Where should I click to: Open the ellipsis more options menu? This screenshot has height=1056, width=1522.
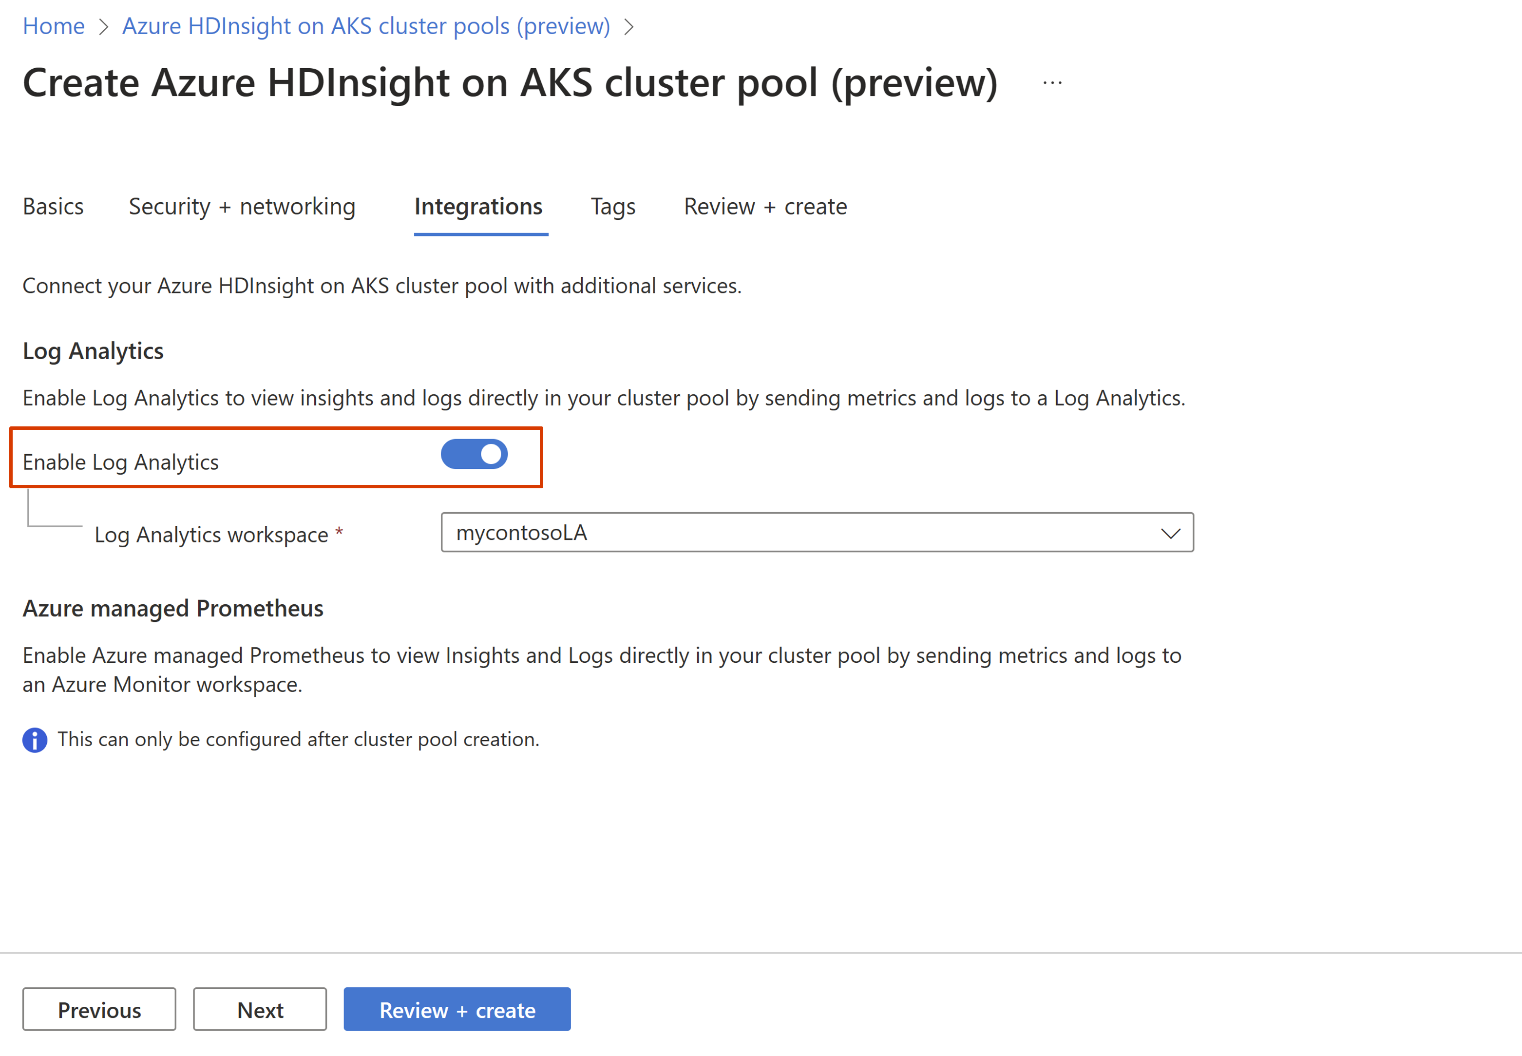(x=1052, y=83)
